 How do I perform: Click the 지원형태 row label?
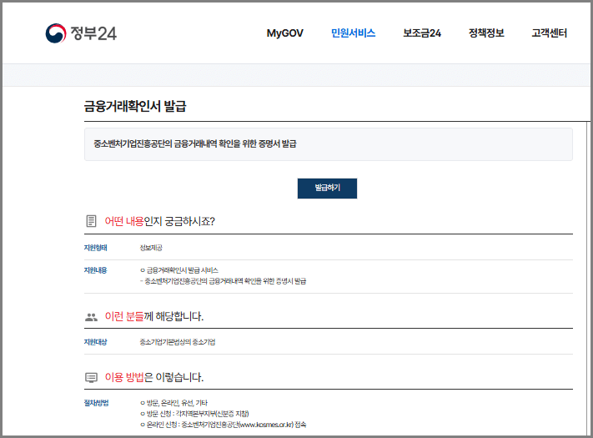pyautogui.click(x=95, y=248)
